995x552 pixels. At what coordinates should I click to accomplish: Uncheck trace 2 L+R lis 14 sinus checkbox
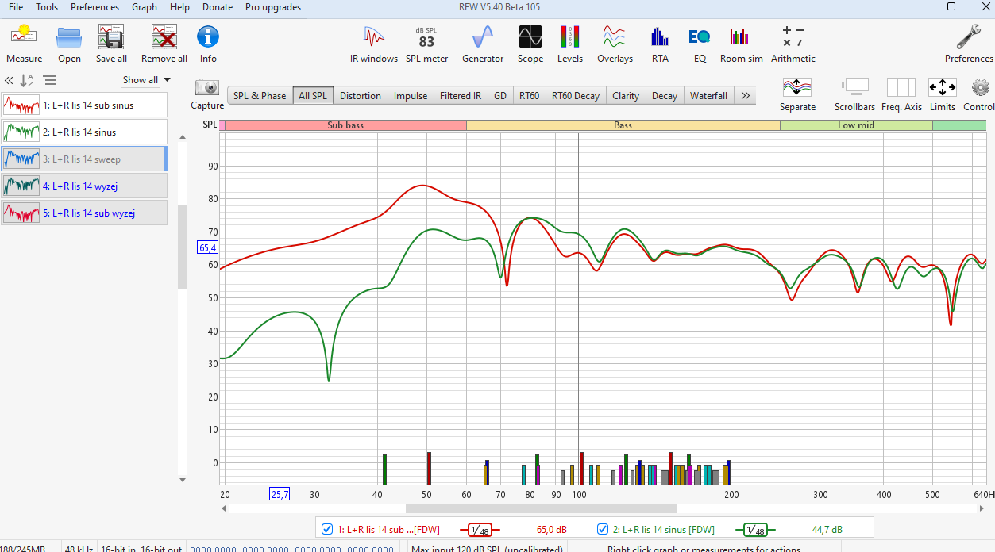click(604, 530)
